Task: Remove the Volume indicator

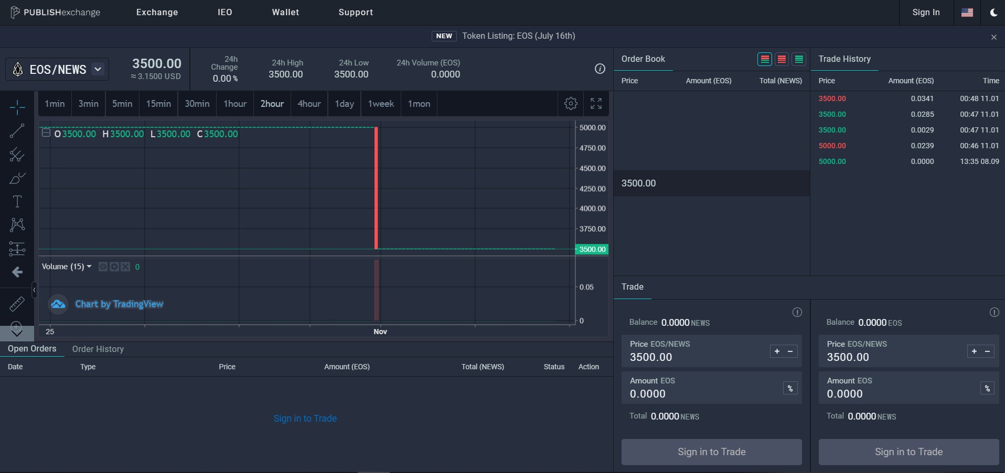Action: pyautogui.click(x=125, y=267)
